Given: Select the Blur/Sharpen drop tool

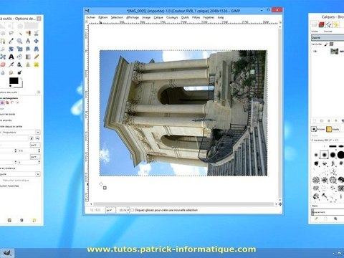Looking at the screenshot, I should click(x=3, y=72).
